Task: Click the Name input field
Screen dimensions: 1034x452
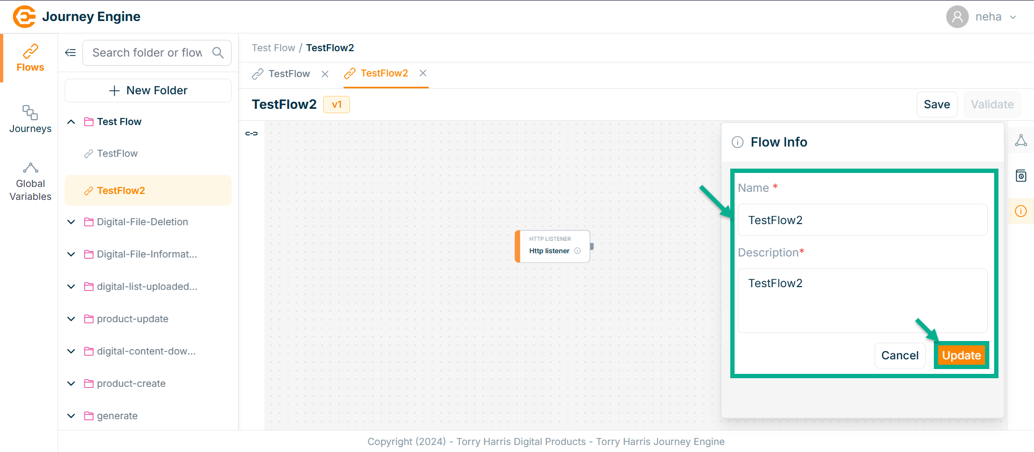Action: click(x=862, y=220)
